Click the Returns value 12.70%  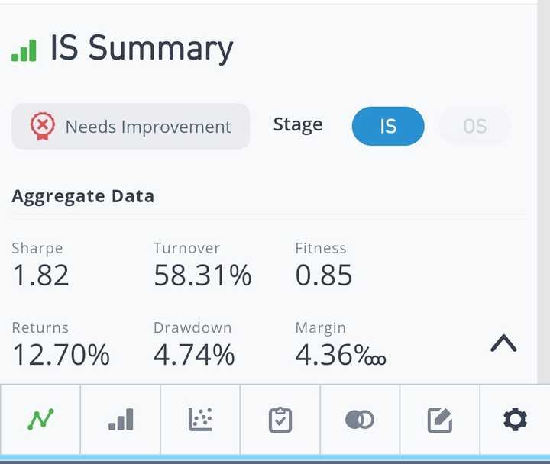[61, 355]
